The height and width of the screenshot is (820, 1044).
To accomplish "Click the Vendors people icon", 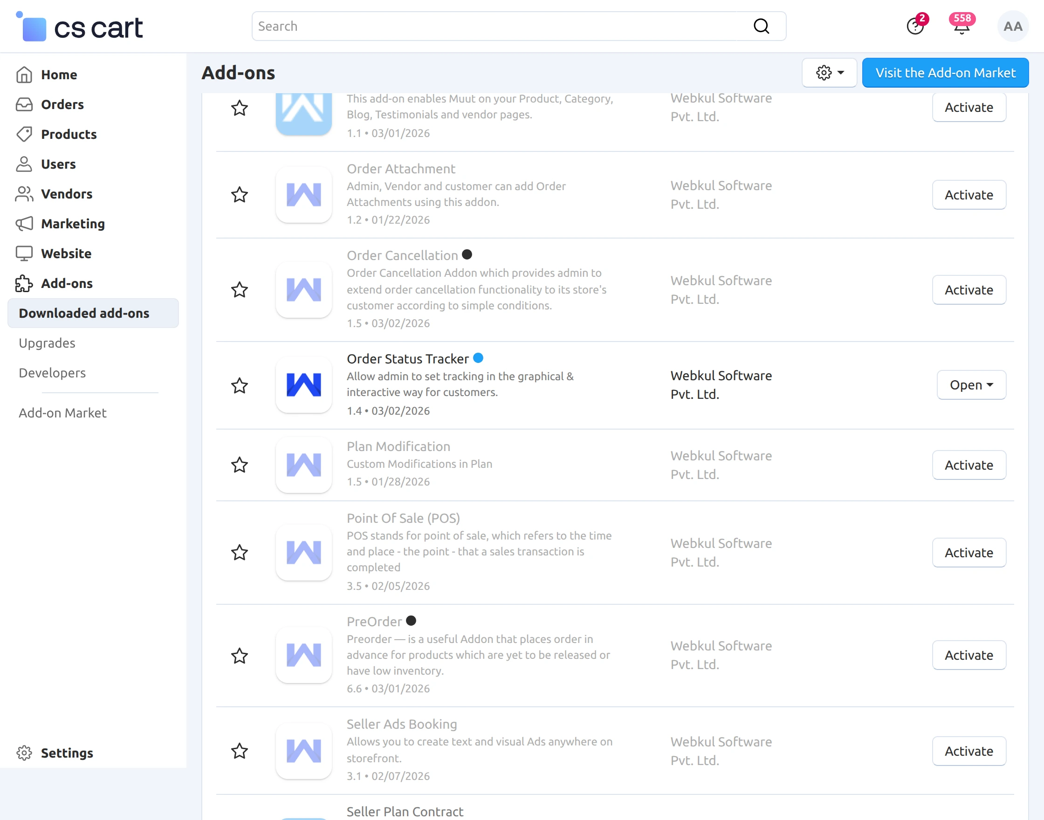I will pyautogui.click(x=24, y=193).
